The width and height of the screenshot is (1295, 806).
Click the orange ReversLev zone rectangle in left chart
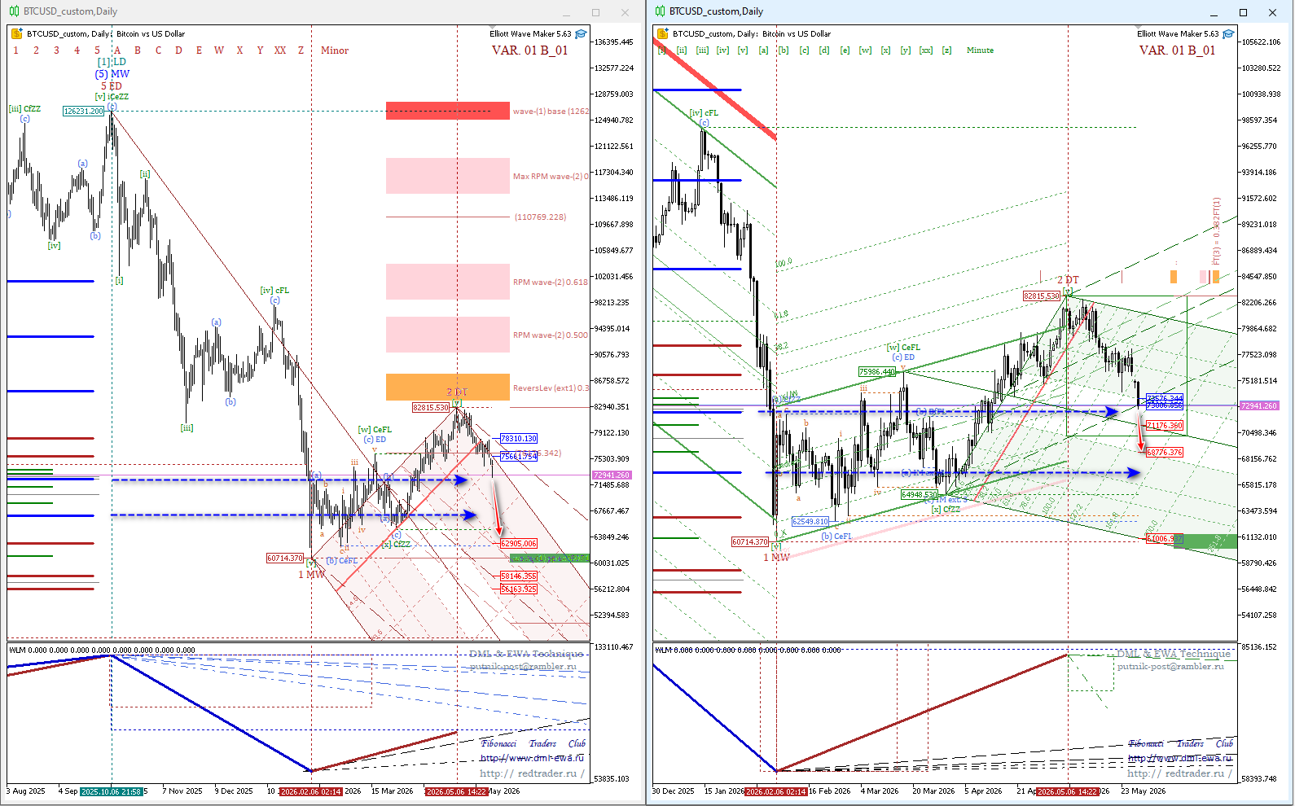448,388
